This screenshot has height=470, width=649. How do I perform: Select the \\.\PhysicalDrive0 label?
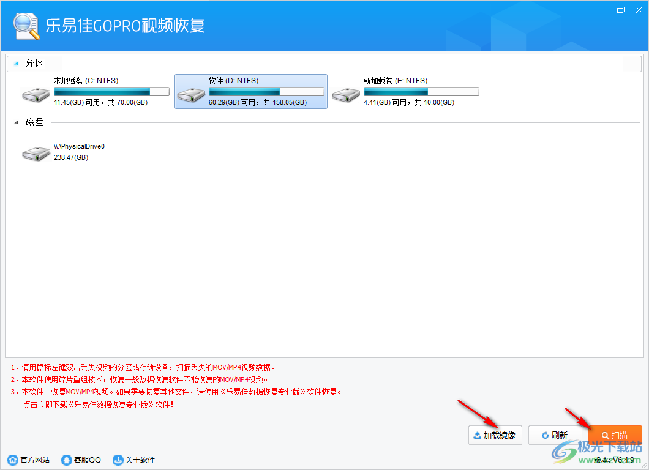click(79, 146)
